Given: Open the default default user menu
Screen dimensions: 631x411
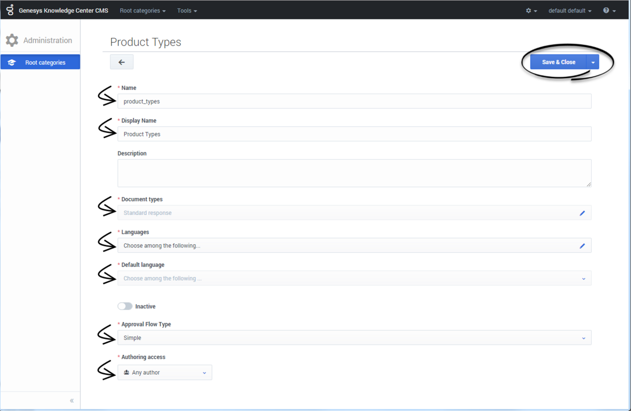Looking at the screenshot, I should pos(570,11).
